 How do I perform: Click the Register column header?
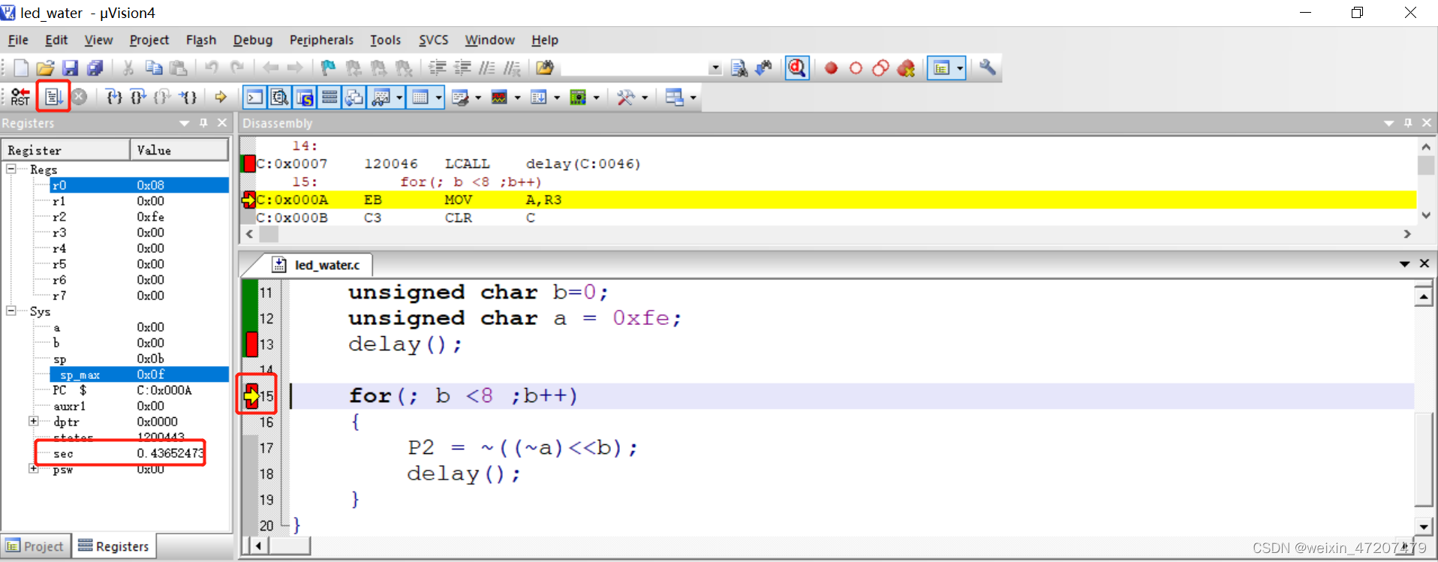coord(66,150)
